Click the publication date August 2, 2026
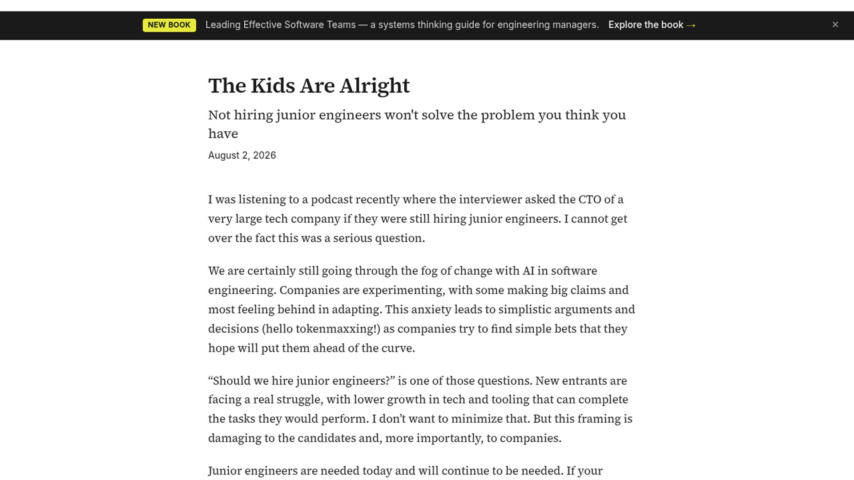The width and height of the screenshot is (854, 480). (242, 155)
